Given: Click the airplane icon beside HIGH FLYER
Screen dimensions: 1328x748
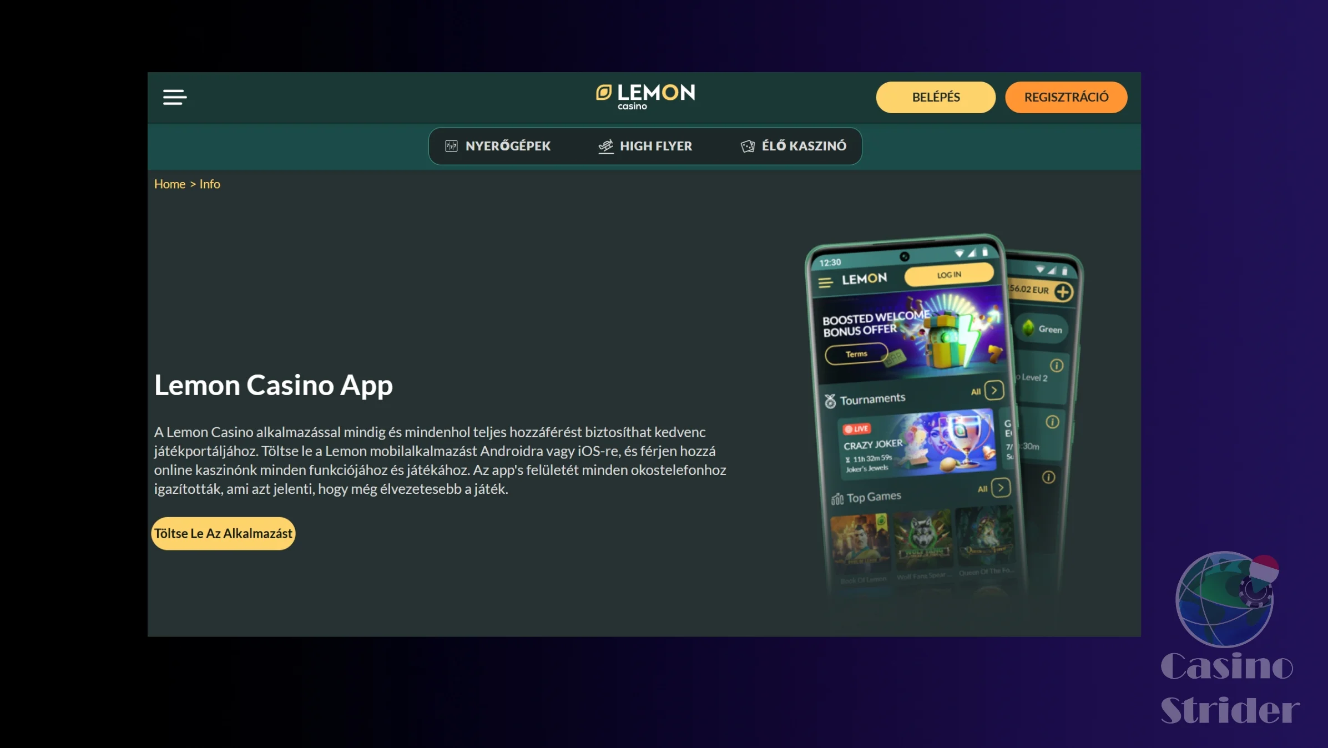Looking at the screenshot, I should 606,146.
